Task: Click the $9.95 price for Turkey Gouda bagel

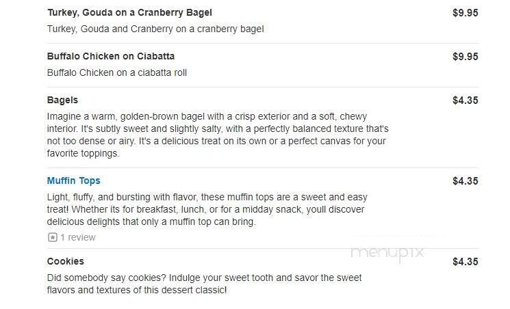Action: coord(465,13)
